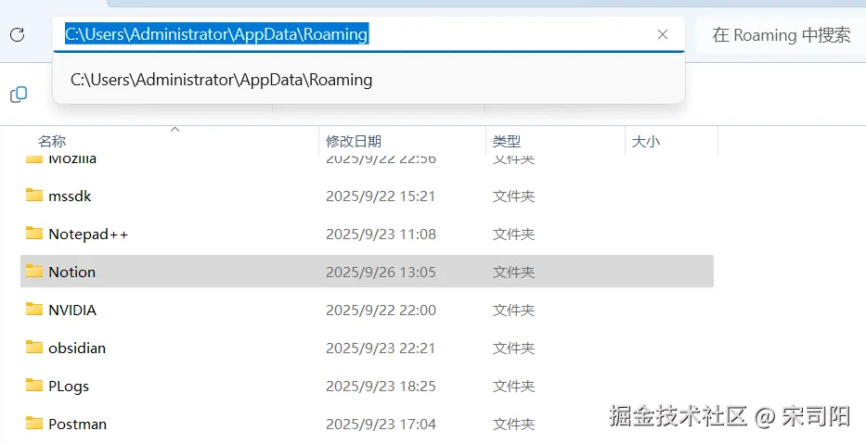The image size is (866, 444).
Task: Click the date 2025/9/22 22:00
Action: (381, 311)
